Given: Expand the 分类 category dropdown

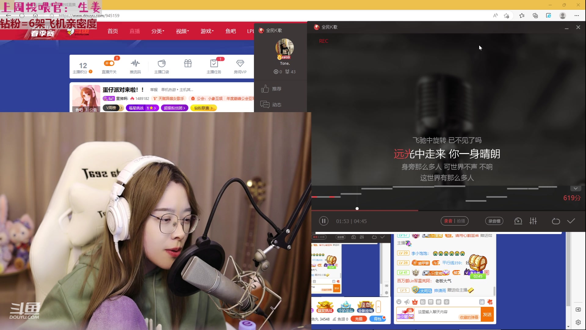Looking at the screenshot, I should pyautogui.click(x=158, y=31).
